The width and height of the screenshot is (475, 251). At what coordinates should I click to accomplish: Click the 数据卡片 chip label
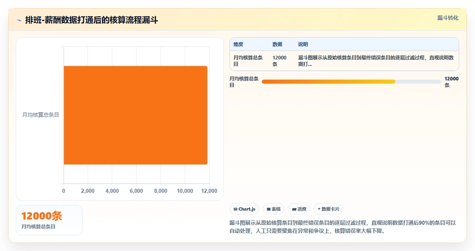[331, 209]
